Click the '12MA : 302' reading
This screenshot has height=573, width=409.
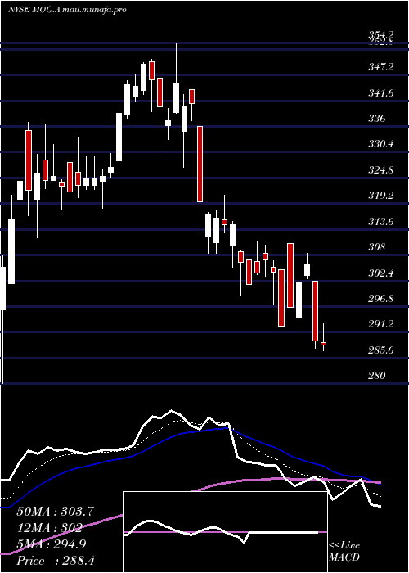(x=49, y=528)
